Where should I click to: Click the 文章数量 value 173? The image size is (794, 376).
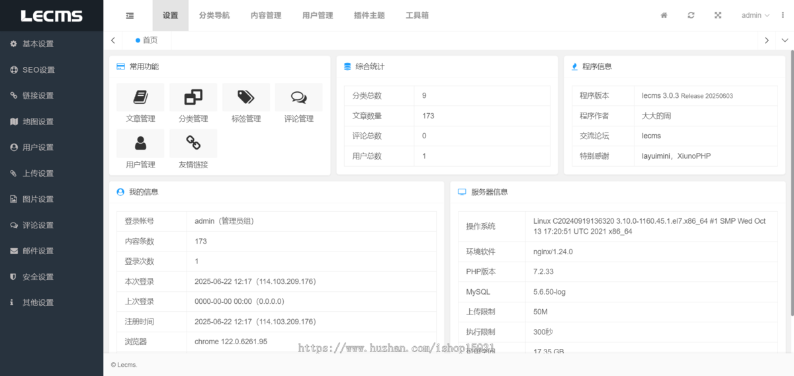(x=428, y=116)
